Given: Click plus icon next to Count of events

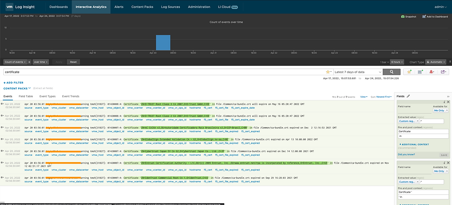Looking at the screenshot, I should click(x=30, y=62).
